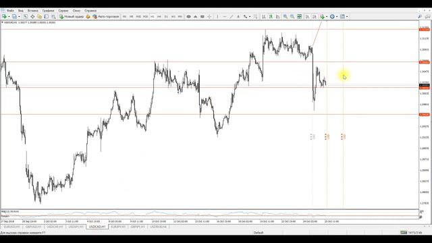Click the Search magnifier icon at right
This screenshot has width=432, height=243.
[x=420, y=16]
